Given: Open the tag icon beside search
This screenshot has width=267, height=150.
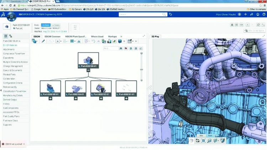Looking at the screenshot, I should click(x=171, y=14).
